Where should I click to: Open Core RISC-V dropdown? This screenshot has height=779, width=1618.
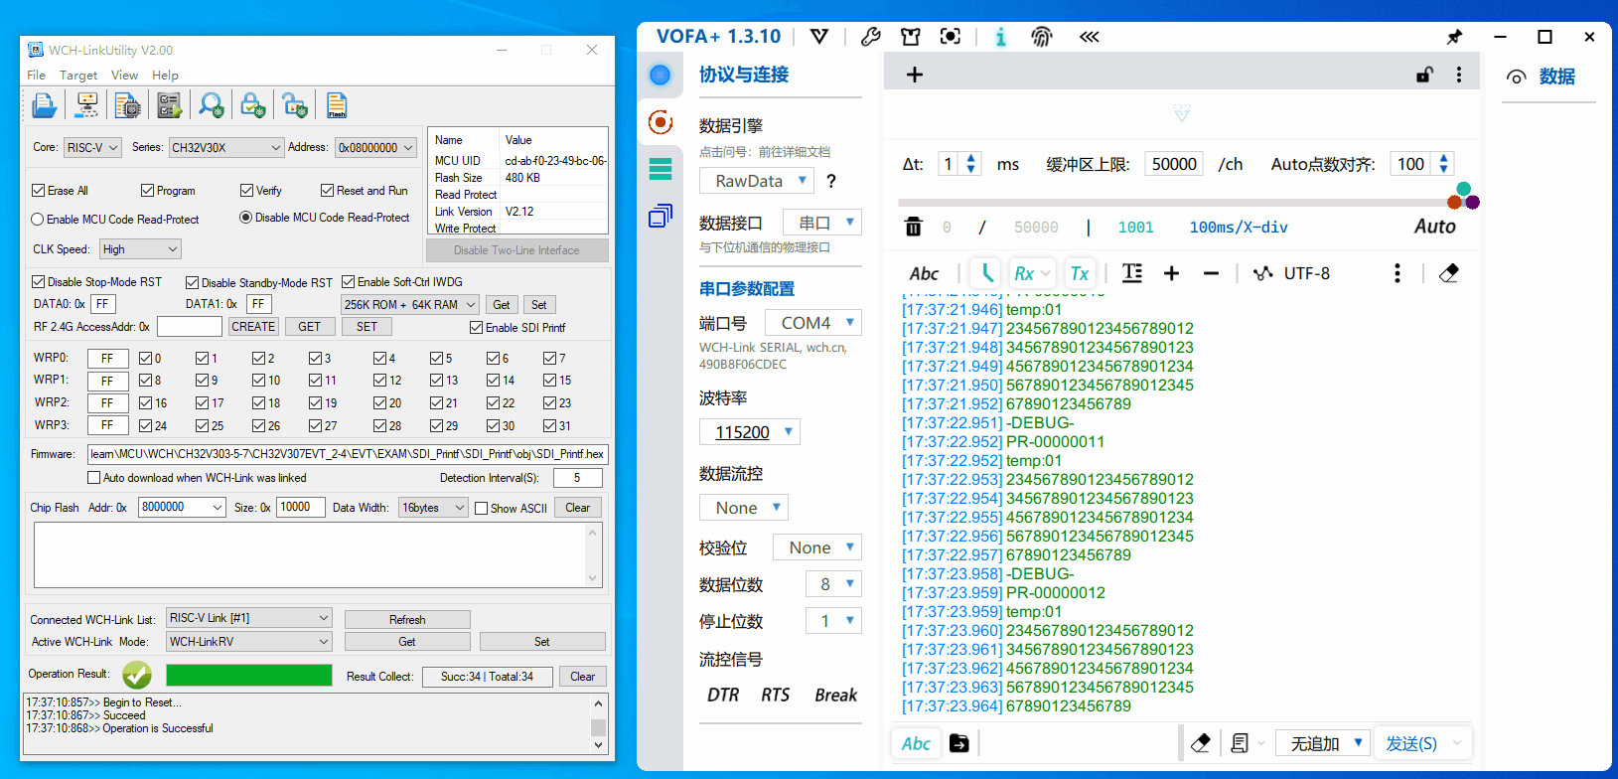click(x=92, y=147)
